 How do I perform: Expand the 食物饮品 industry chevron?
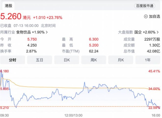[47, 32]
